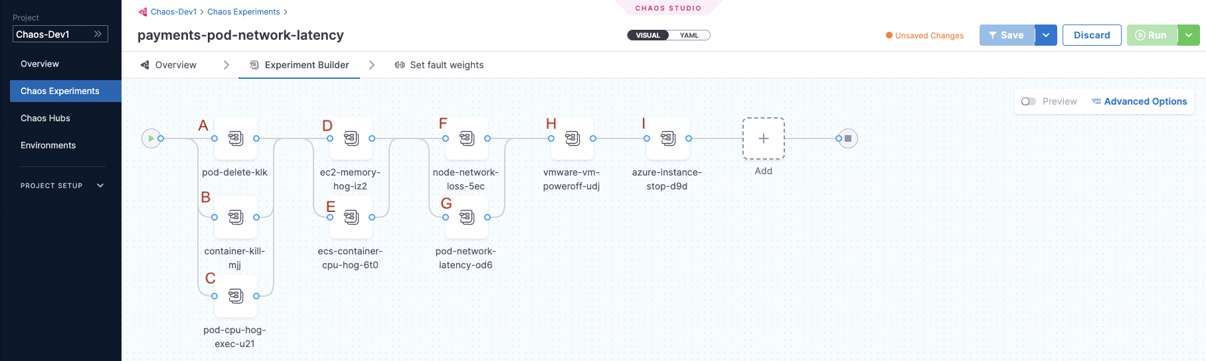The image size is (1206, 361).
Task: Open Advanced Options
Action: (x=1139, y=101)
